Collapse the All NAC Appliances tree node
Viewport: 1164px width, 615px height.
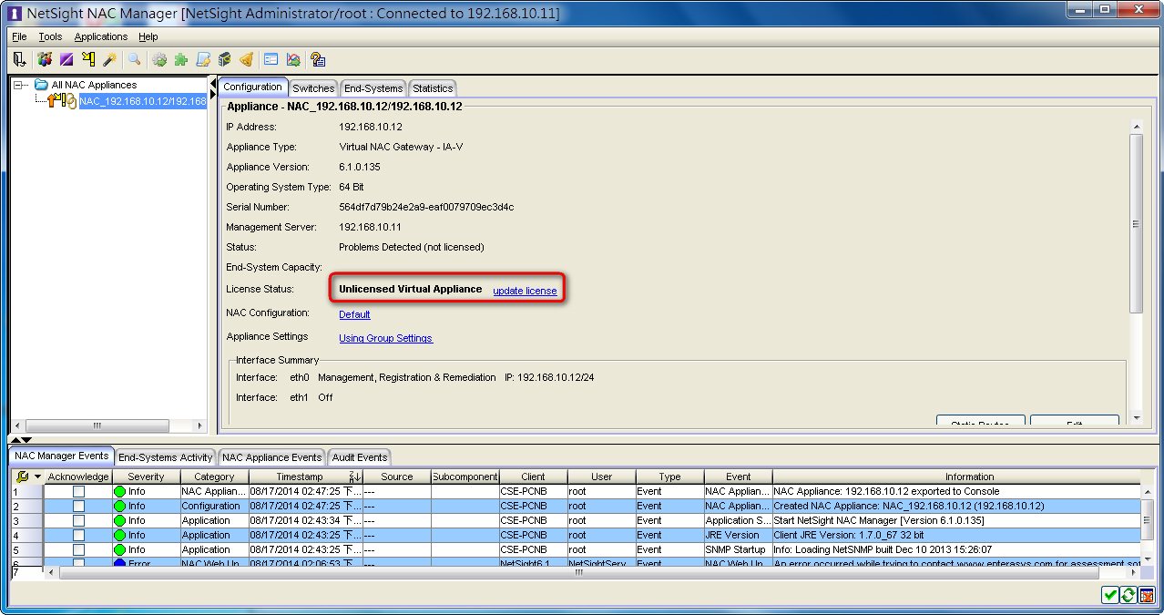coord(18,85)
